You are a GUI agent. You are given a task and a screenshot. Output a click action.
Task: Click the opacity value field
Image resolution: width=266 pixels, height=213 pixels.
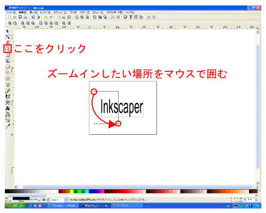click(x=35, y=200)
